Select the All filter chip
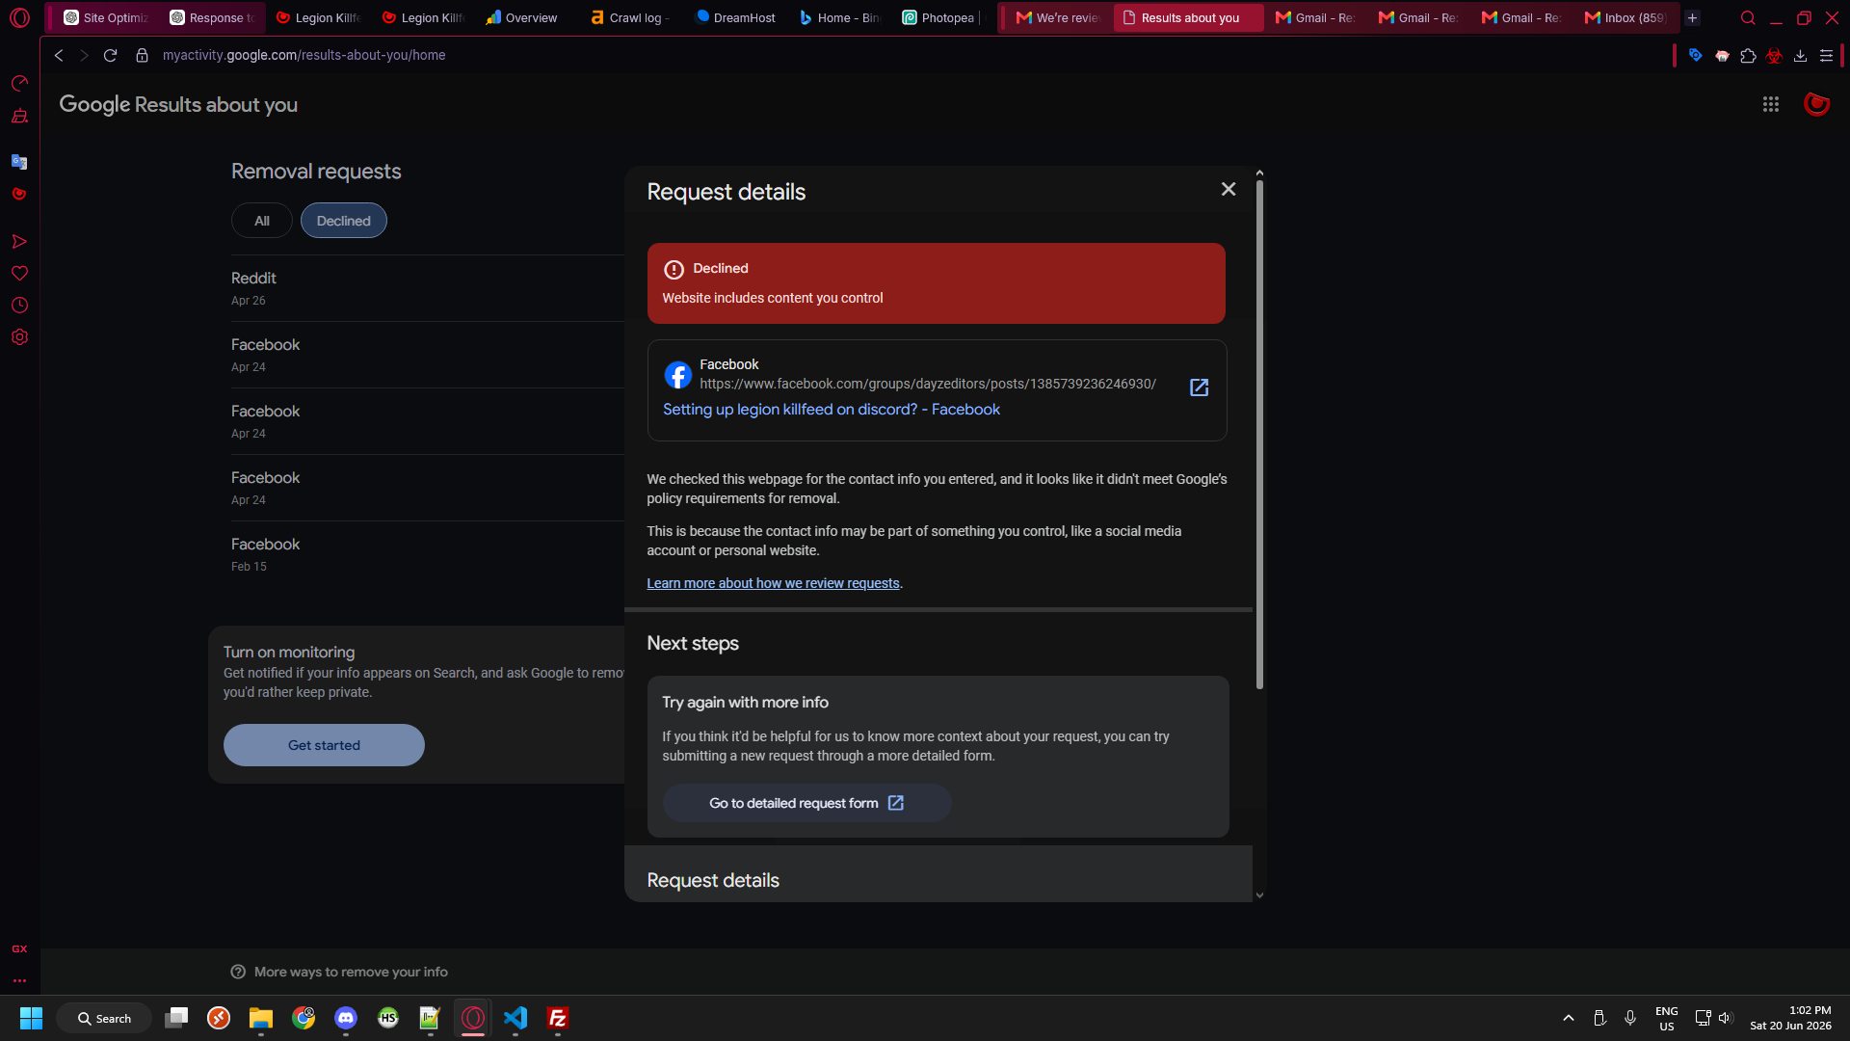Viewport: 1850px width, 1041px height. click(262, 221)
